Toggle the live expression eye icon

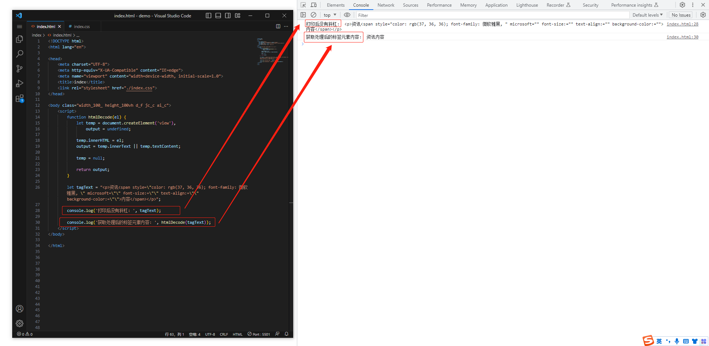(x=347, y=15)
